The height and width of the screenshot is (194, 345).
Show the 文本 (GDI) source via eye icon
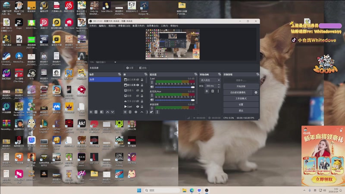[138, 101]
